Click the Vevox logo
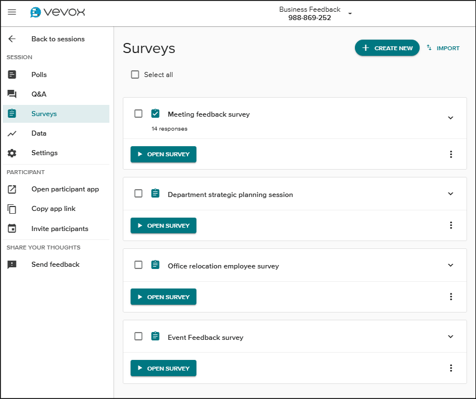This screenshot has height=399, width=476. coord(57,12)
